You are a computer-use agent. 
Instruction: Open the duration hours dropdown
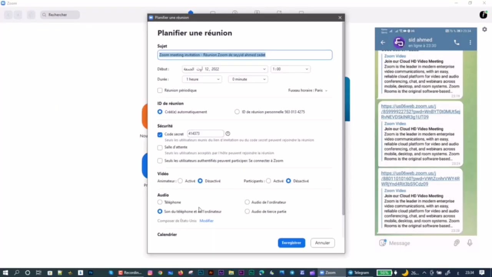[202, 79]
